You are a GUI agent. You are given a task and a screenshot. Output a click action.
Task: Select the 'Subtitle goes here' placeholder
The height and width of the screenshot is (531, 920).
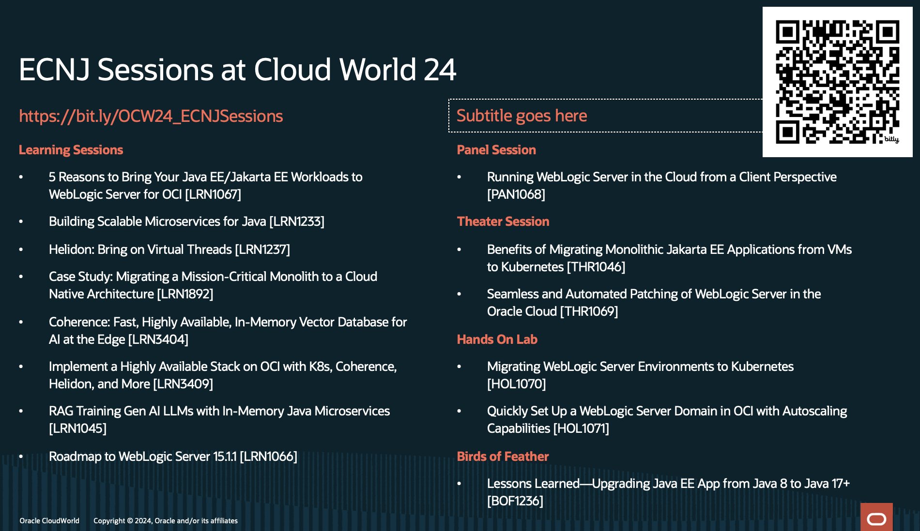605,116
